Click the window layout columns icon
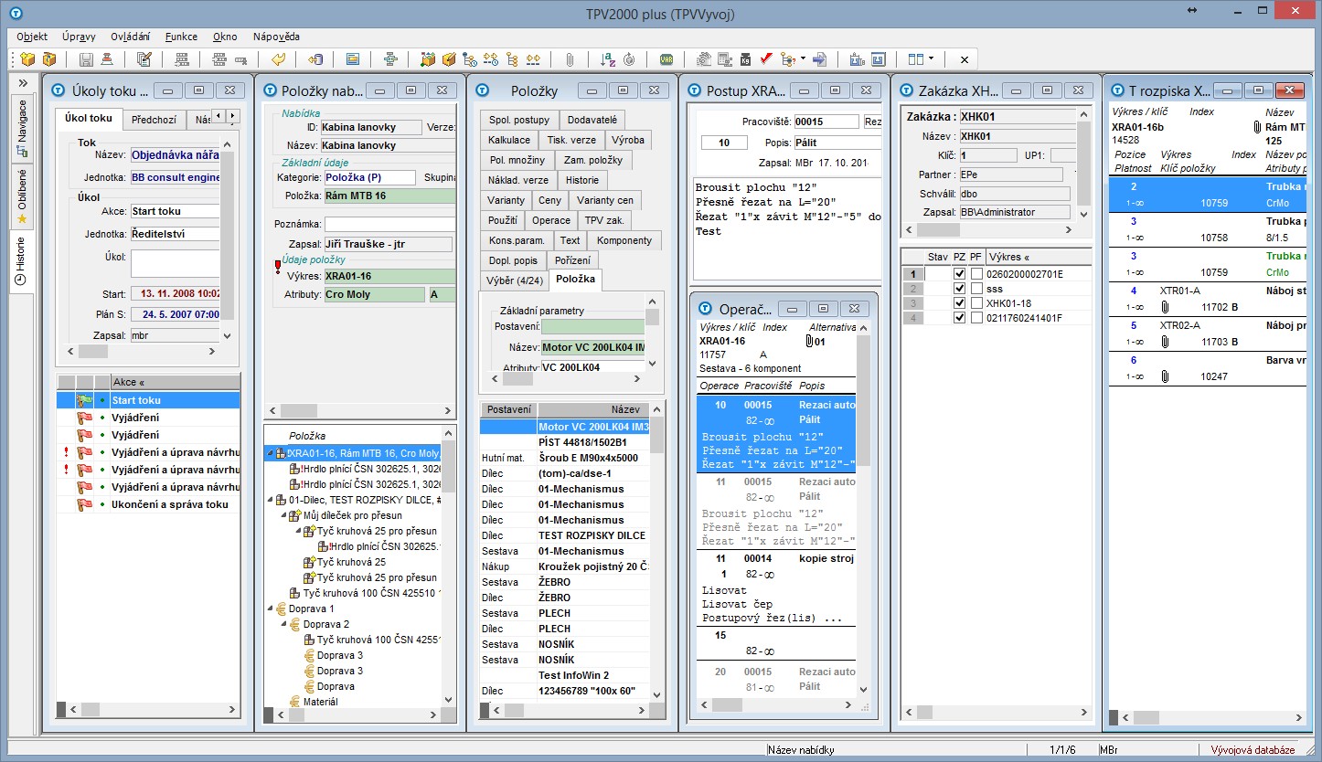Image resolution: width=1322 pixels, height=762 pixels. coord(916,59)
